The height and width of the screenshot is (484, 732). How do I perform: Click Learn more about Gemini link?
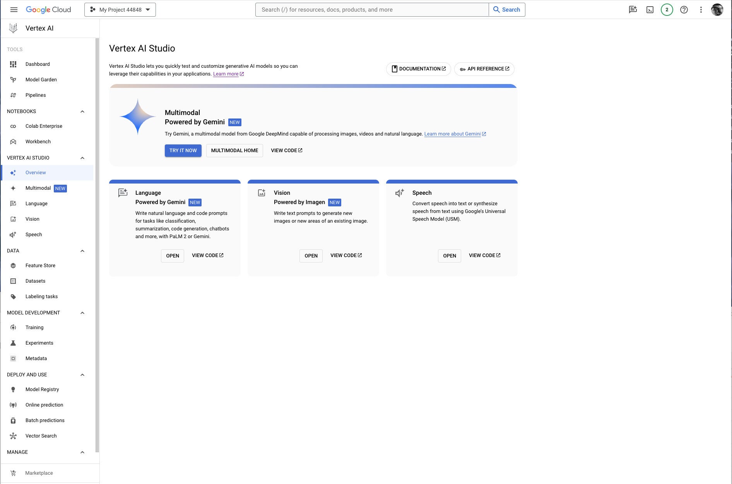(x=455, y=134)
